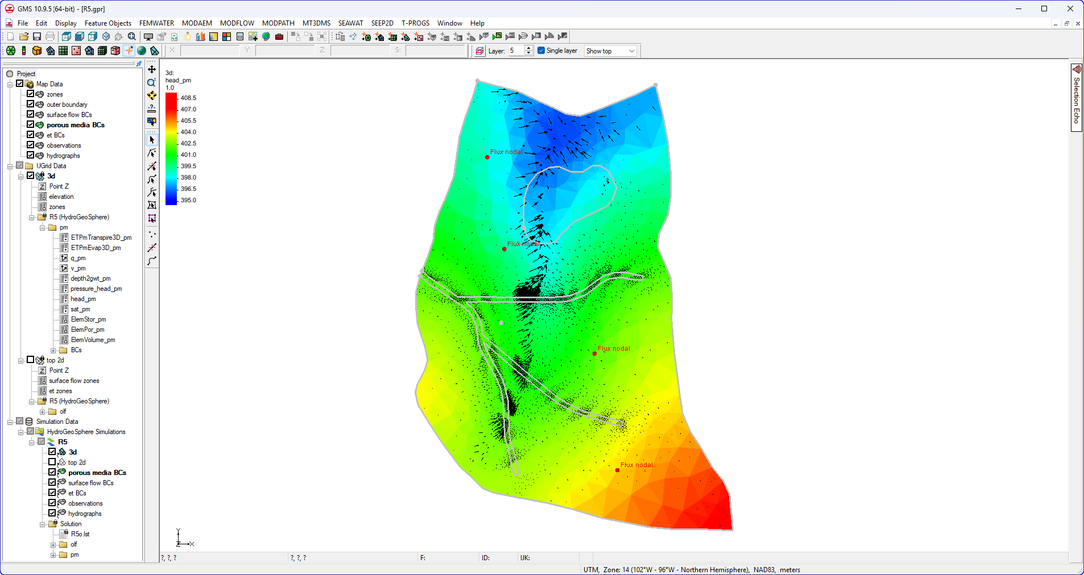Select the Measure ruler tool
The height and width of the screenshot is (575, 1084).
tap(152, 109)
